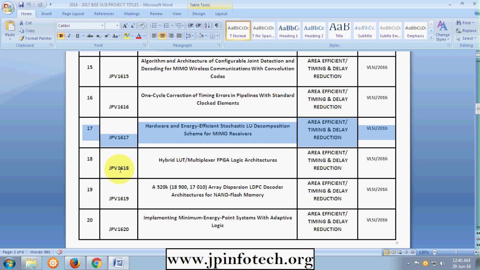Apply the Normal style
This screenshot has height=270, width=480.
click(238, 31)
